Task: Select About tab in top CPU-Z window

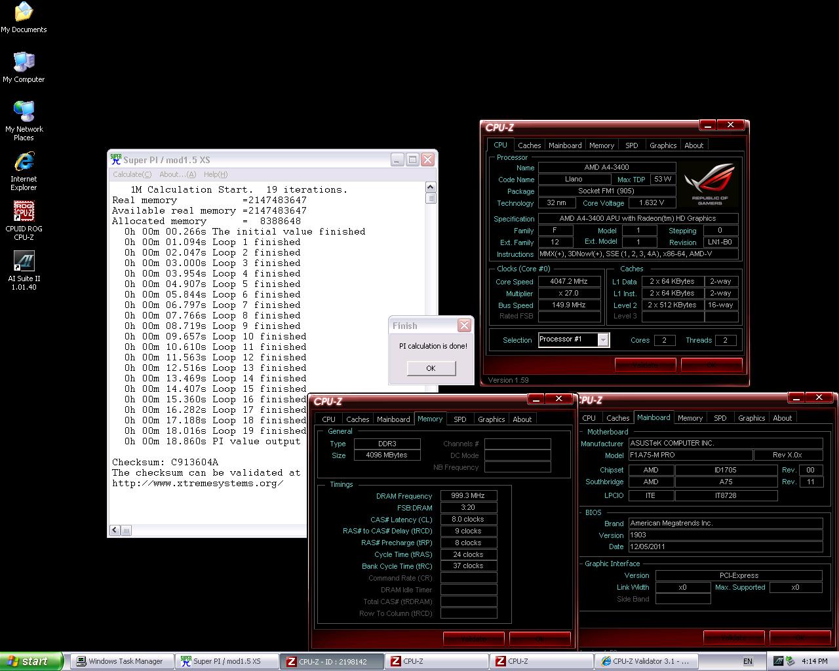Action: click(693, 145)
